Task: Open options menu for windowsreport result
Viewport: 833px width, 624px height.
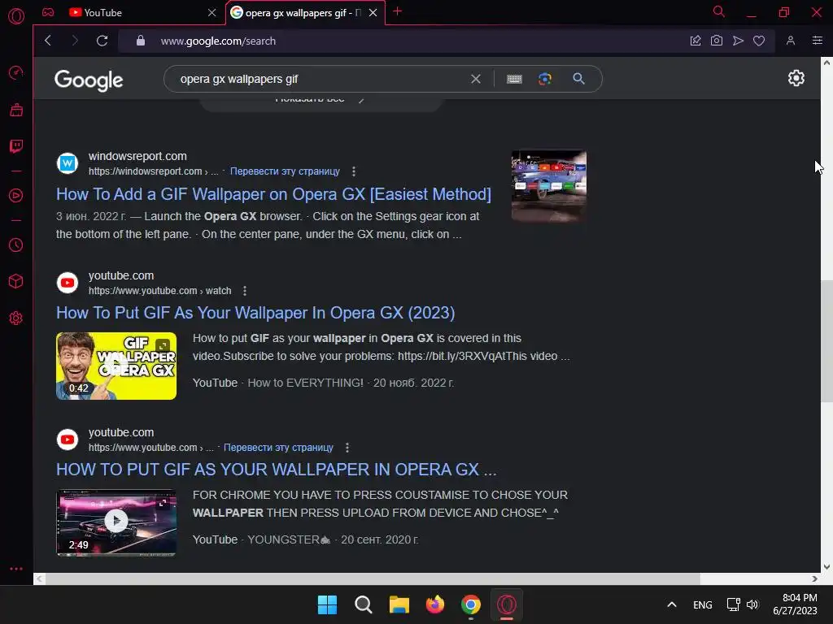Action: pyautogui.click(x=353, y=171)
